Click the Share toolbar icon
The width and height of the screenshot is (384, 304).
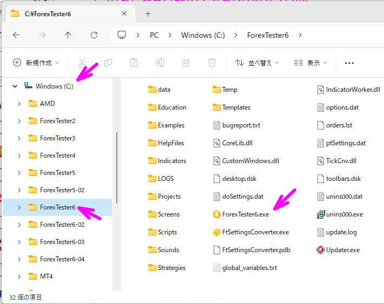pyautogui.click(x=186, y=63)
